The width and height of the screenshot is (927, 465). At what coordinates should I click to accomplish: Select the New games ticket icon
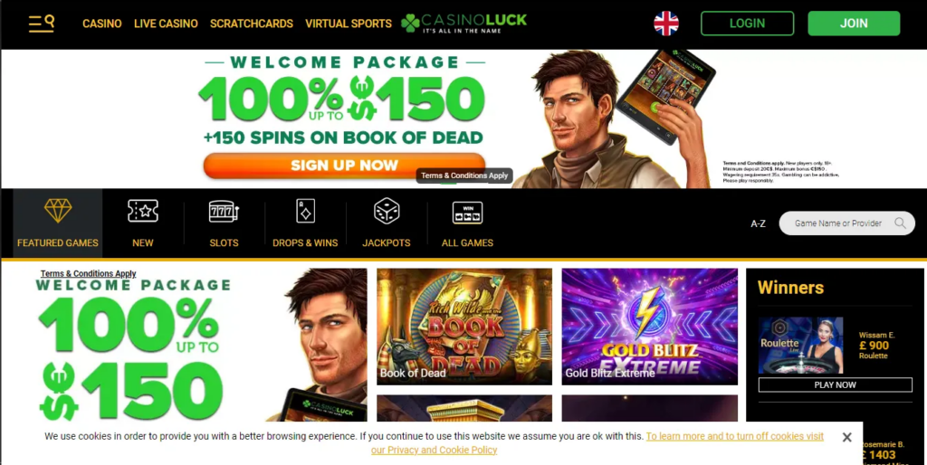pyautogui.click(x=143, y=211)
